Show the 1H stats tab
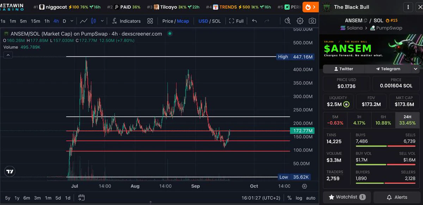Viewport: 423px width, 205px height. coord(359,120)
